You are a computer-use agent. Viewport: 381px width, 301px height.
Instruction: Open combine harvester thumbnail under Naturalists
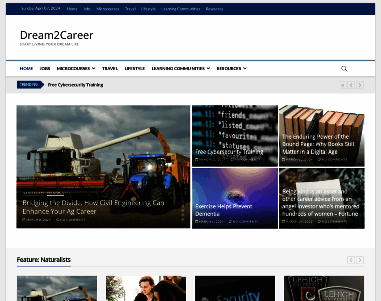point(57,288)
